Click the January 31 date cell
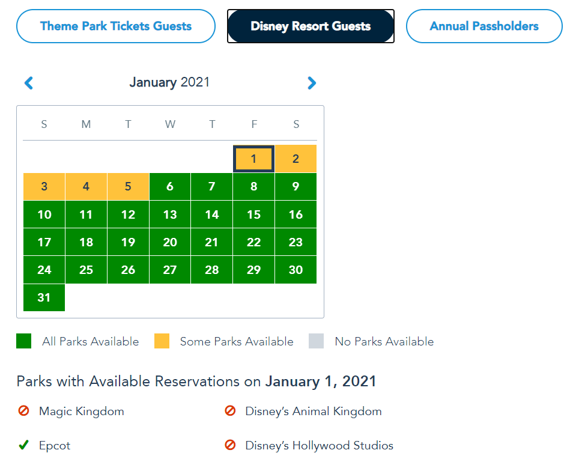Screen dimensions: 579x462 (44, 297)
